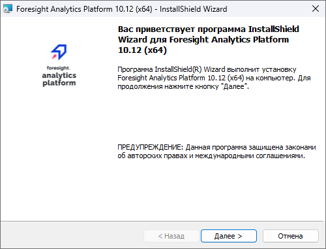Click the Далее > button to continue

[x=229, y=236]
